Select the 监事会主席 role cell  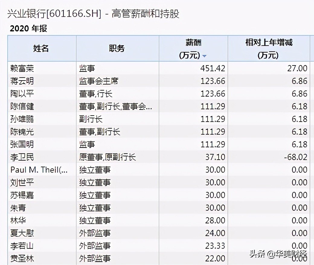pyautogui.click(x=99, y=81)
